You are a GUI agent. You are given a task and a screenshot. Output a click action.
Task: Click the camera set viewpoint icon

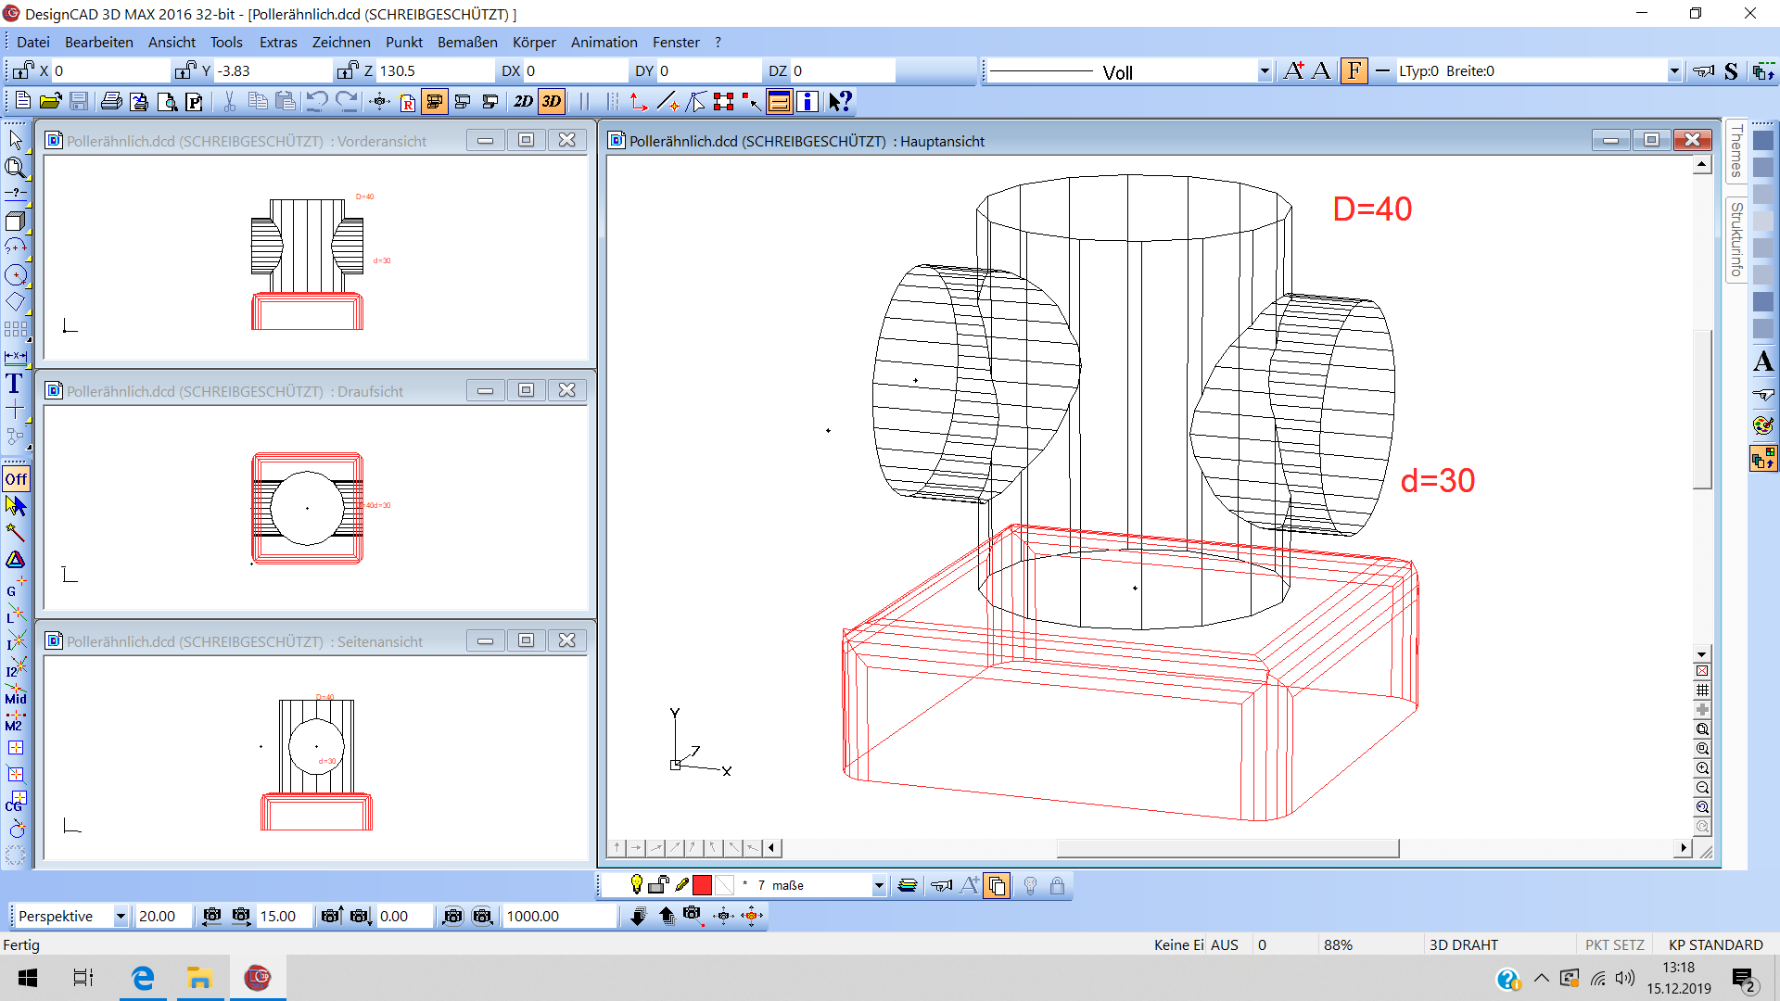pos(693,916)
